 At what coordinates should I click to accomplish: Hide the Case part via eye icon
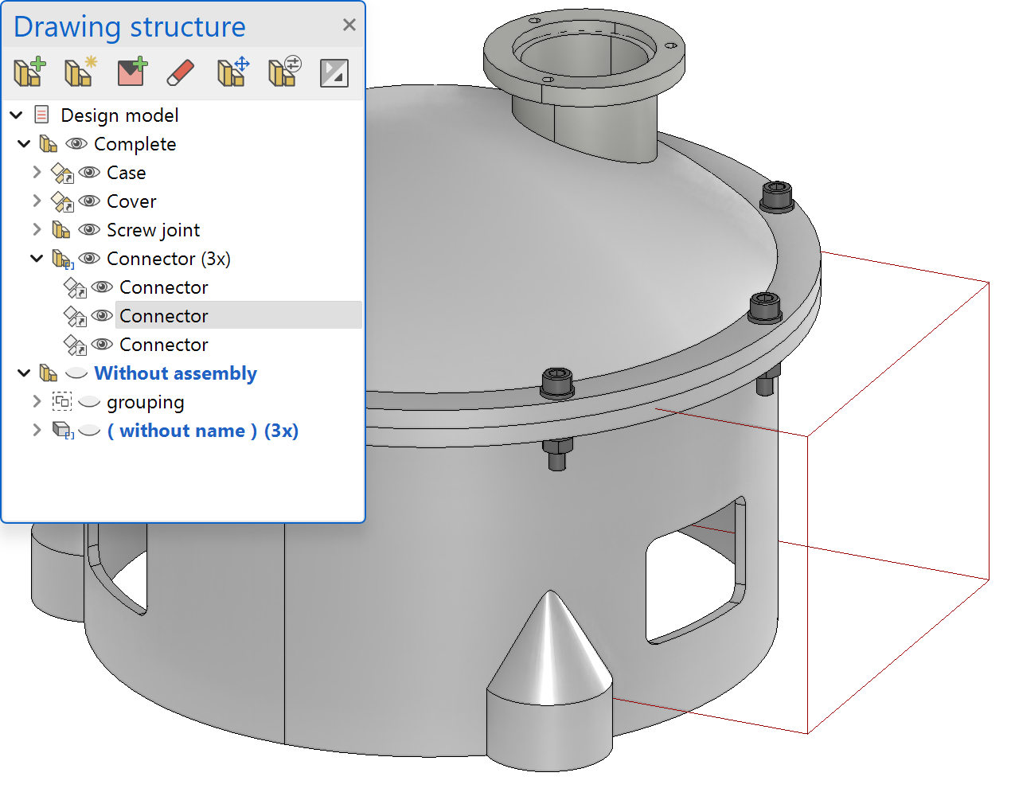(89, 173)
